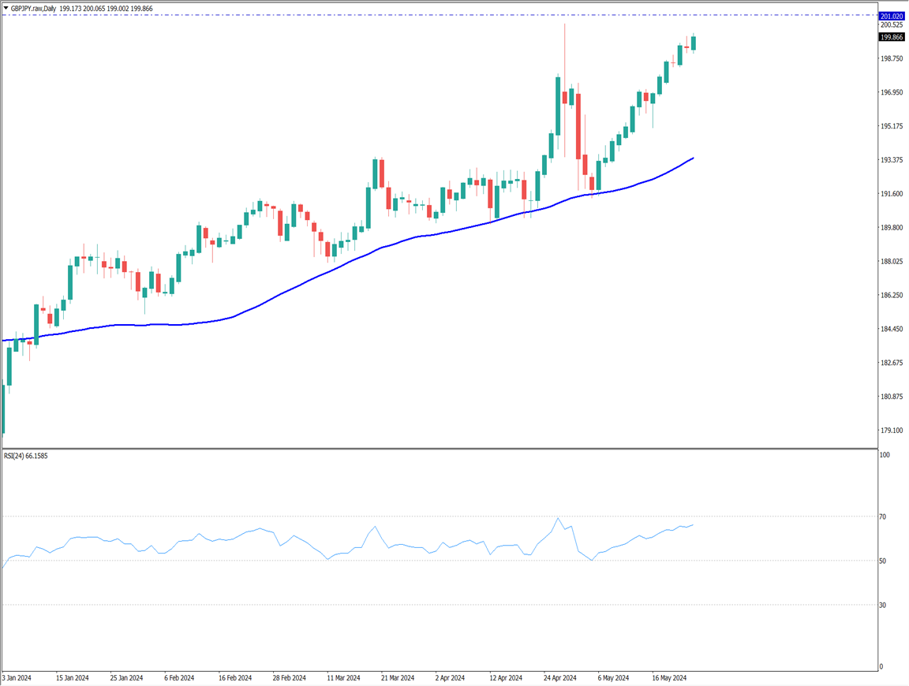Click the RSI 30 level value

point(884,605)
